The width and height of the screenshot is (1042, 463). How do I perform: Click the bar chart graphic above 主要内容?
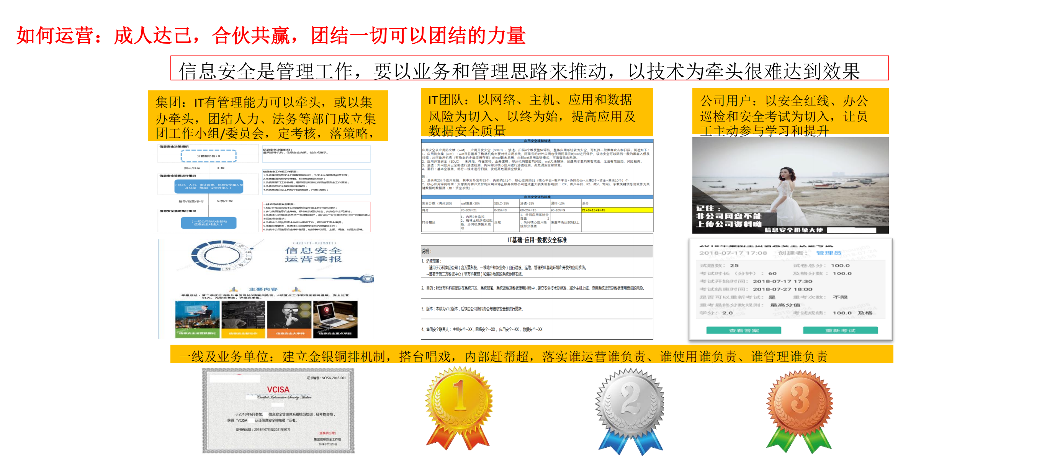tap(234, 290)
